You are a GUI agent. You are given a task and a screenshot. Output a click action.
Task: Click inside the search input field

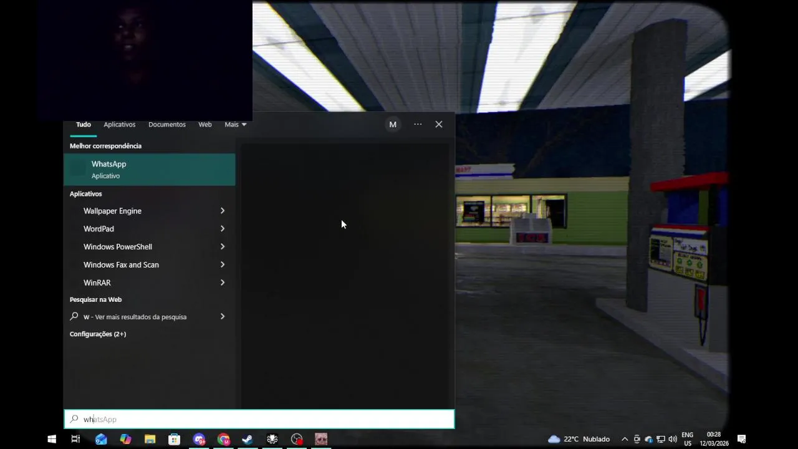tap(259, 419)
